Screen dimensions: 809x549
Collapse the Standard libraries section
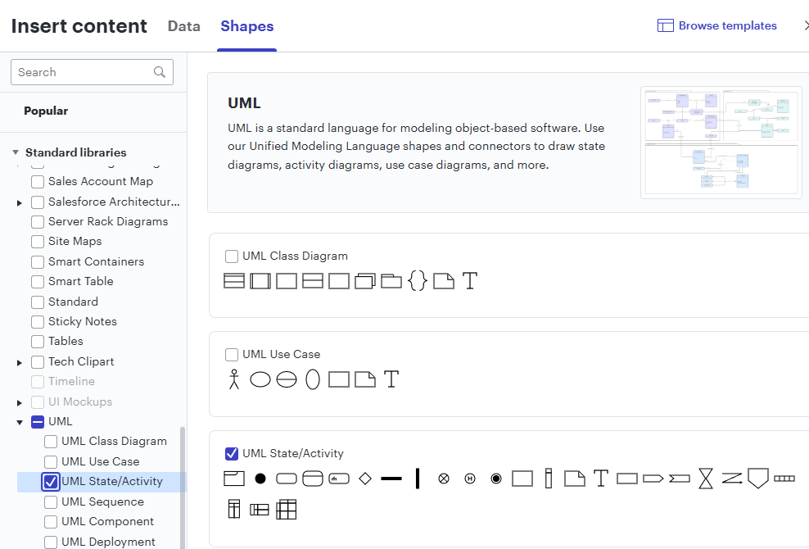point(15,153)
